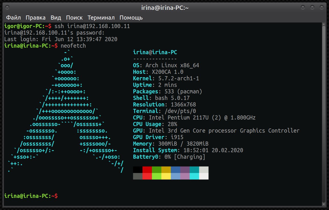Click the light gray palette block
Screen dimensions: 329x210
click(204, 170)
